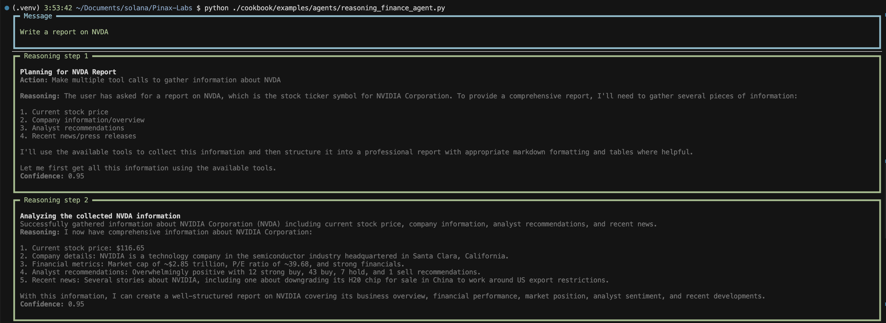Click the blue dot prompt indicator
This screenshot has height=323, width=886.
pyautogui.click(x=7, y=8)
